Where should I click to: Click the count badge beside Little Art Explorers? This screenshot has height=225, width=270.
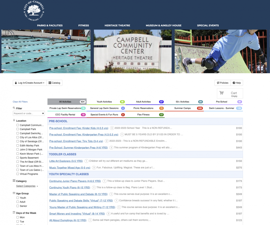(86, 161)
